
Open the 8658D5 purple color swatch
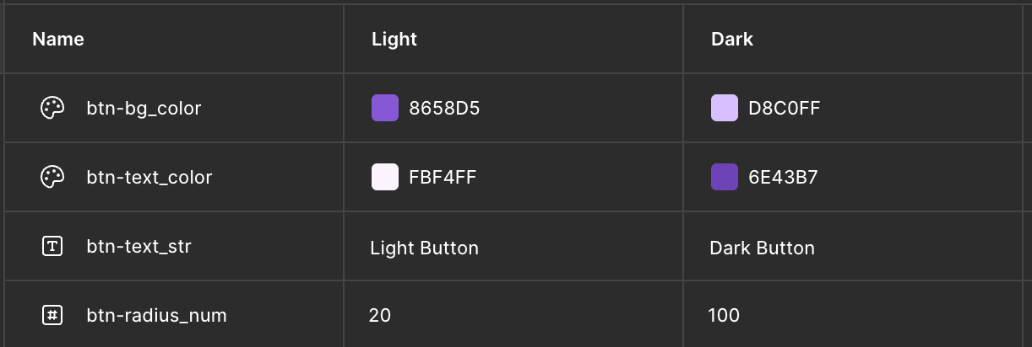[385, 108]
